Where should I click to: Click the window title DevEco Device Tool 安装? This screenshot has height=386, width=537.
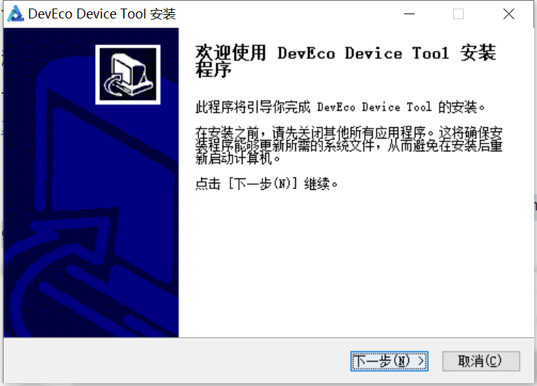[x=102, y=14]
